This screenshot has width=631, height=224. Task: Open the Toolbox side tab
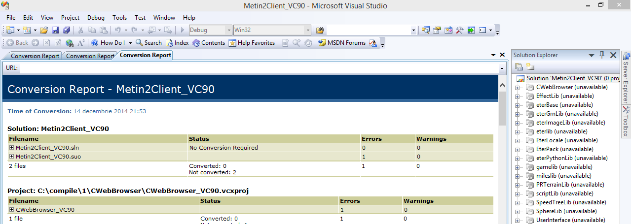point(626,123)
